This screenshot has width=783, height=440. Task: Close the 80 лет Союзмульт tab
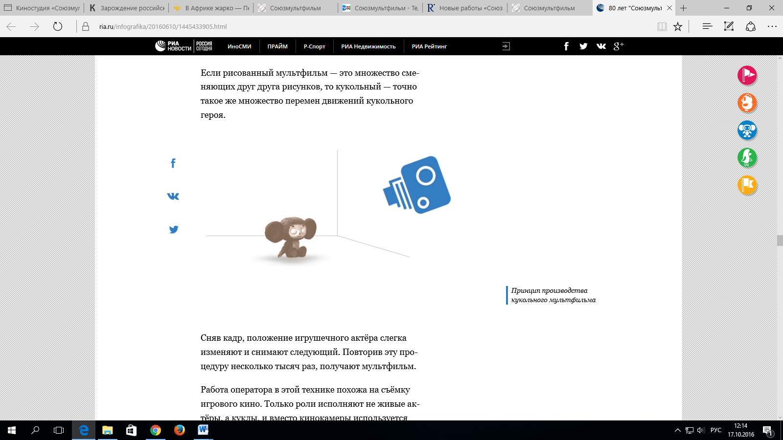(669, 8)
